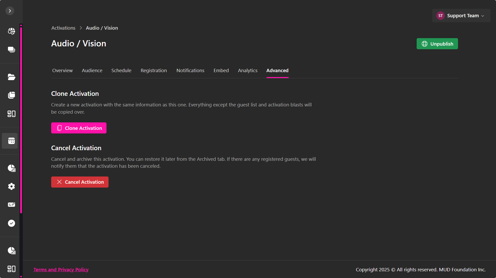Switch to the Overview tab
This screenshot has height=278, width=496.
[x=62, y=70]
